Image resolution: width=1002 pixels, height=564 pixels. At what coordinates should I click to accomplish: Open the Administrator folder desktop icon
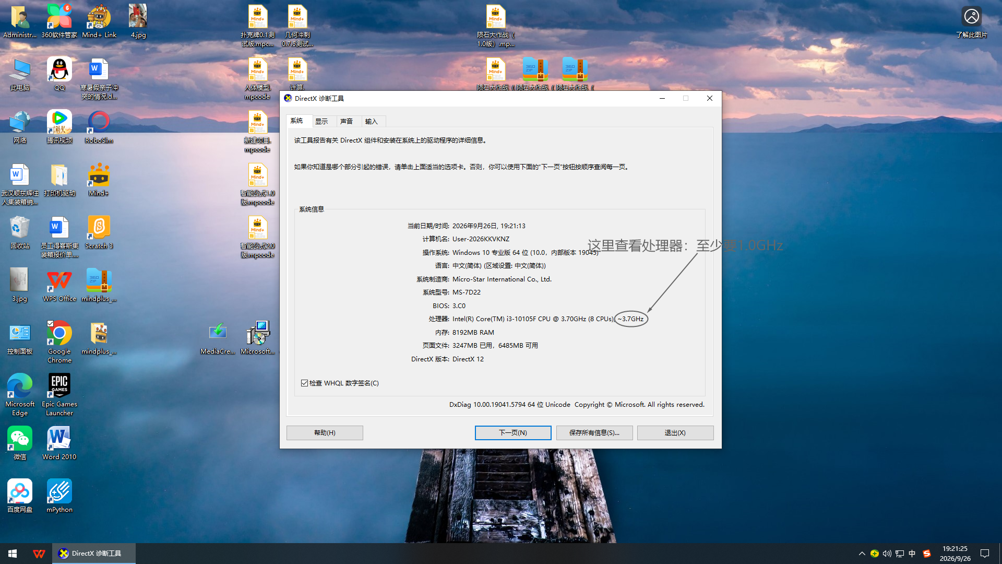(x=20, y=21)
